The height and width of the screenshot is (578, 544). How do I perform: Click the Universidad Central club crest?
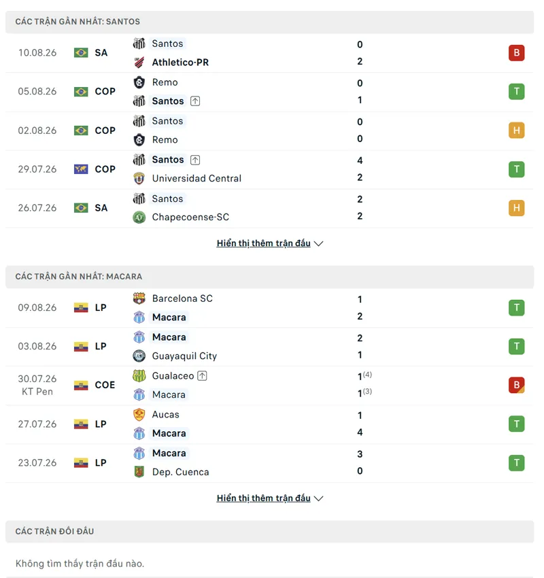(139, 178)
